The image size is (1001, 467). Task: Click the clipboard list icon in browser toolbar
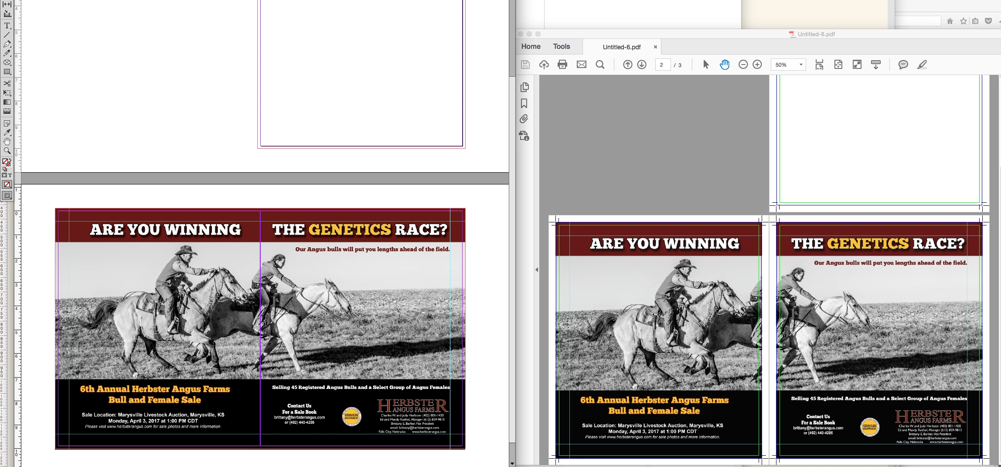[975, 21]
